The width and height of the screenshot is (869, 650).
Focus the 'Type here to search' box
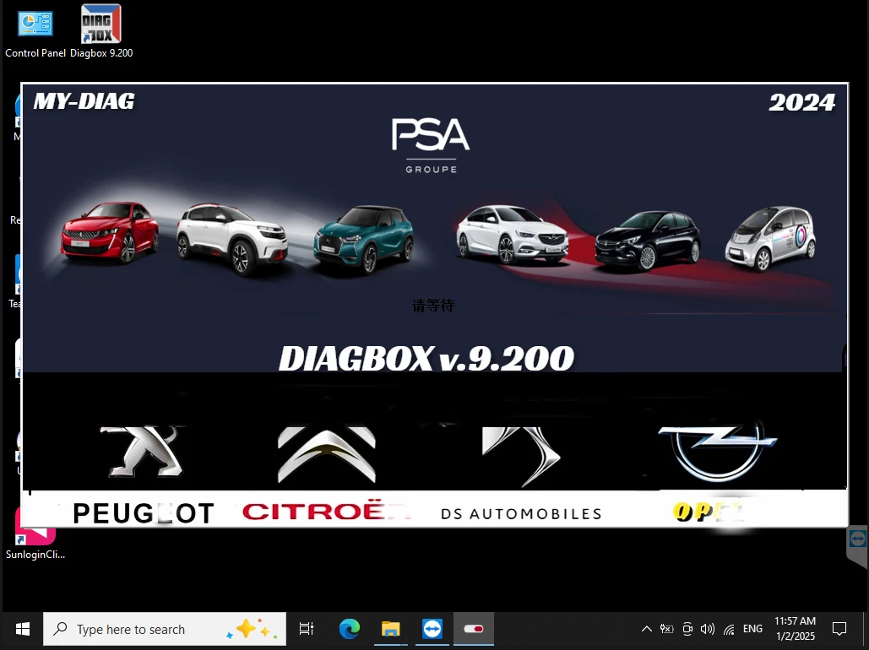165,629
